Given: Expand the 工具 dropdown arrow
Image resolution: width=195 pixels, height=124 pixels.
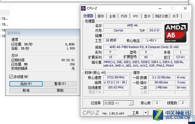Looking at the screenshot, I should (146, 113).
